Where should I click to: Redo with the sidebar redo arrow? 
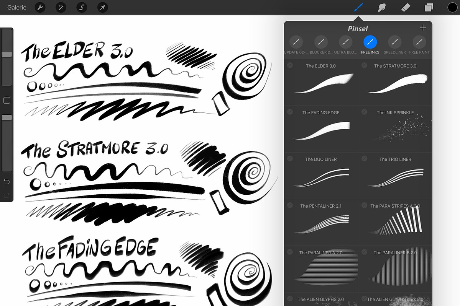(x=7, y=195)
